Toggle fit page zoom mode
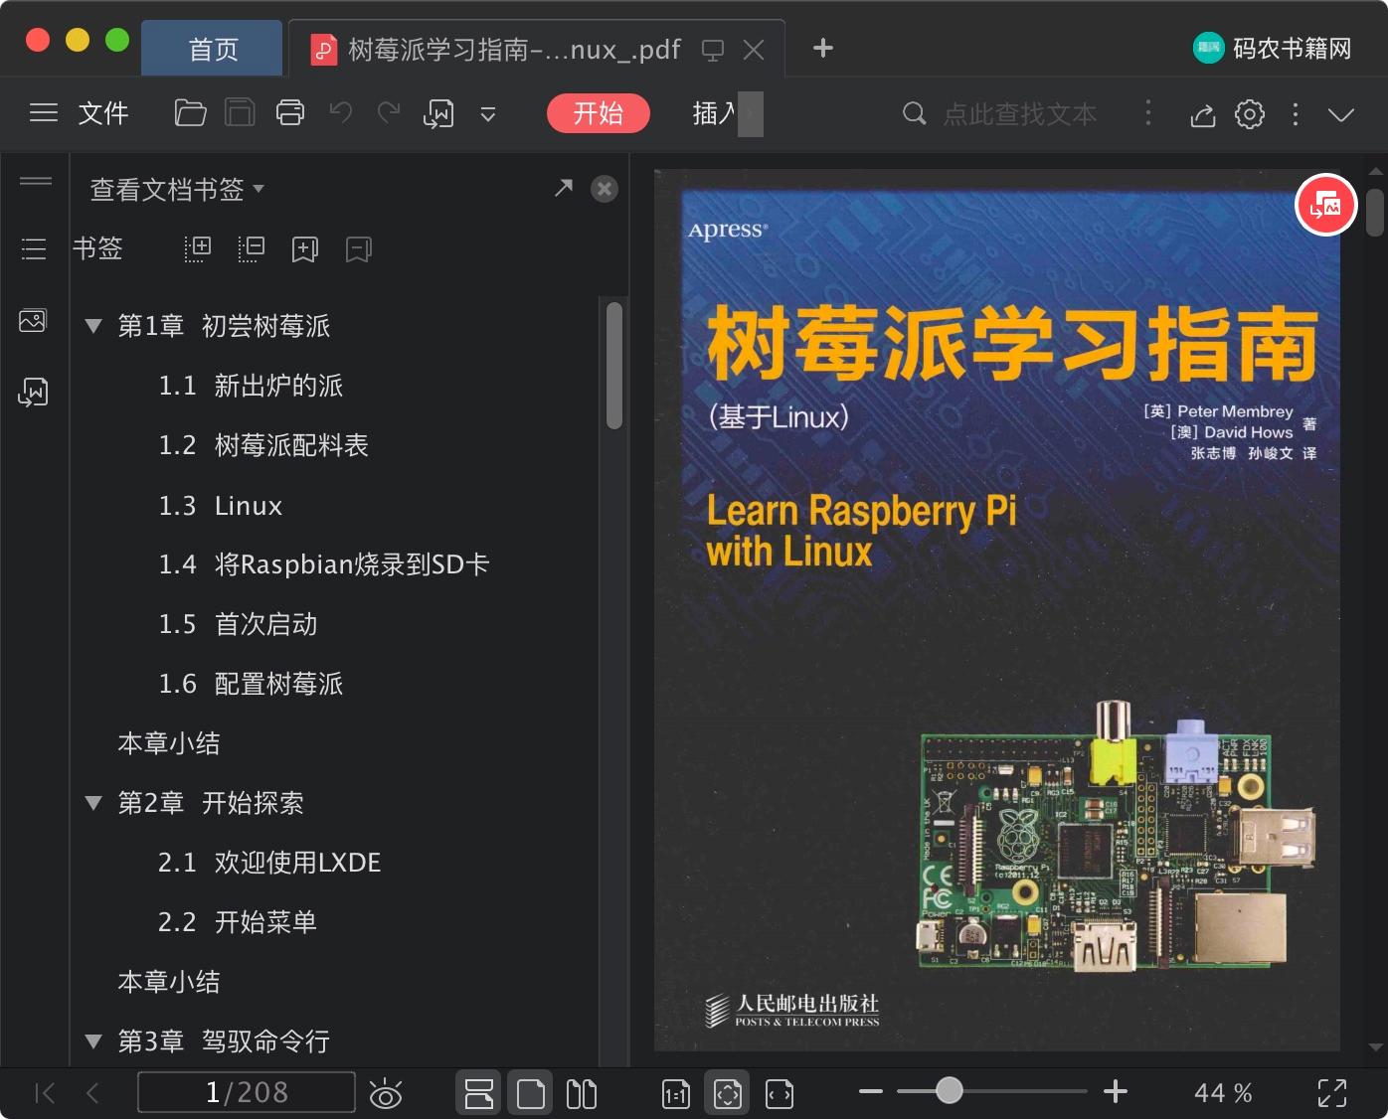This screenshot has width=1388, height=1119. (x=728, y=1094)
